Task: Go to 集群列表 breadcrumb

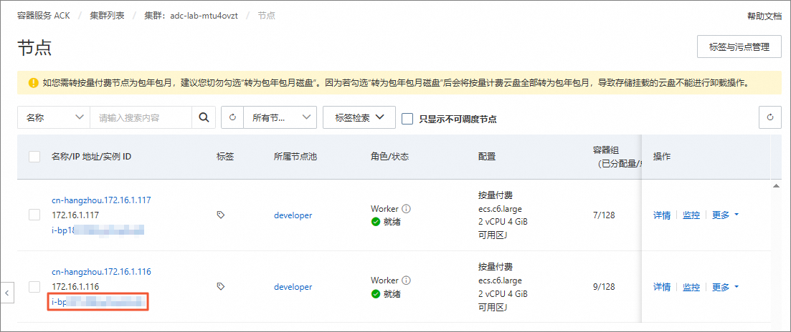Action: point(106,16)
